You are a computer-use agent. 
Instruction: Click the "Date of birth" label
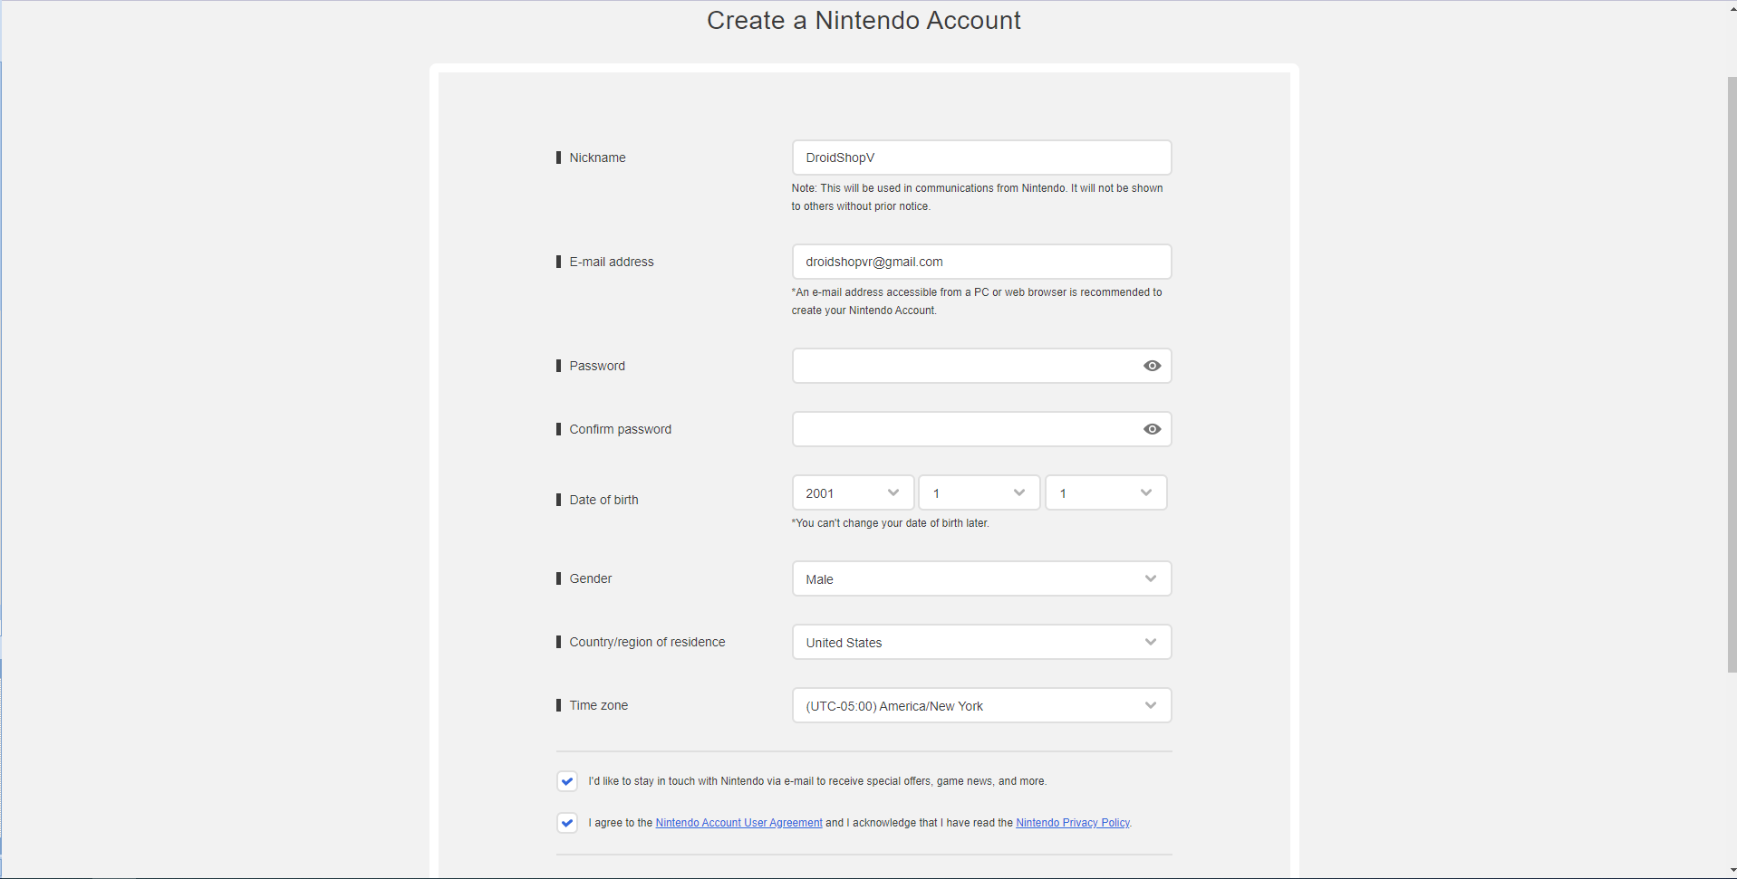click(603, 500)
